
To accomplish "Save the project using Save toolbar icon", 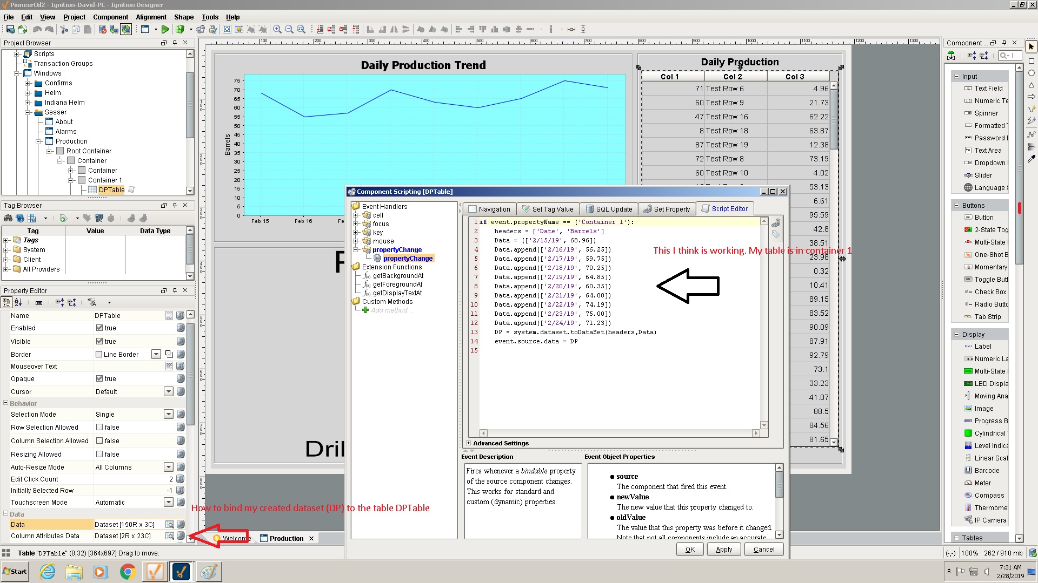I will [10, 30].
